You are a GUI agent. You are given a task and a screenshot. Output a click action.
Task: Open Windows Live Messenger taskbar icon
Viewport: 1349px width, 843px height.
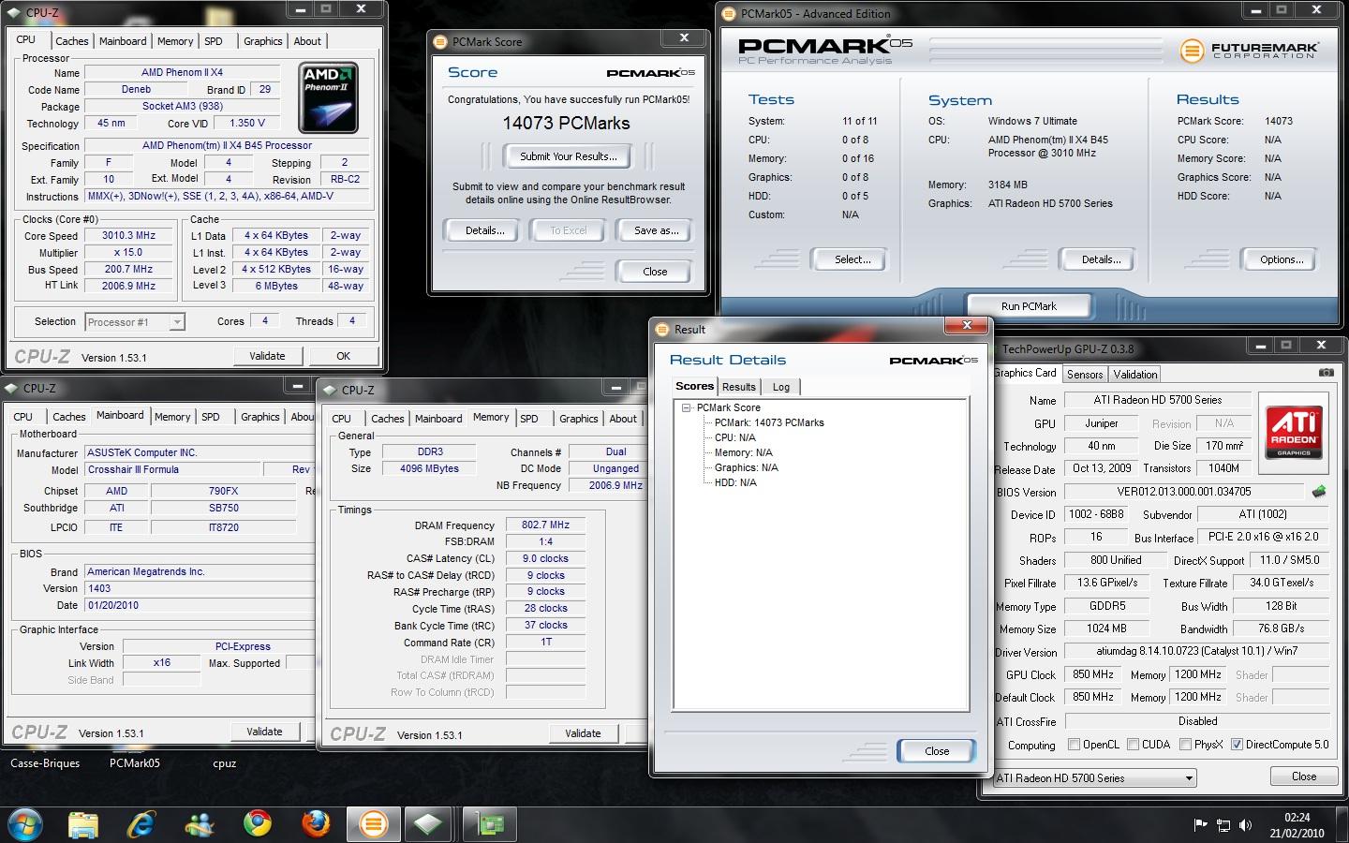(x=200, y=824)
